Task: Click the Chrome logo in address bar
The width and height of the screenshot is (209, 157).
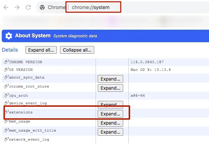Action: click(42, 7)
